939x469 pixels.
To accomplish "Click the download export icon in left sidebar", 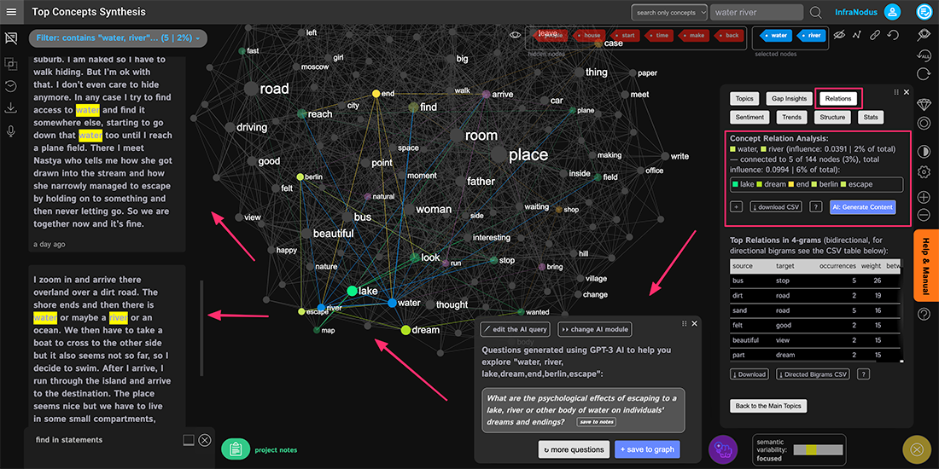I will (10, 108).
